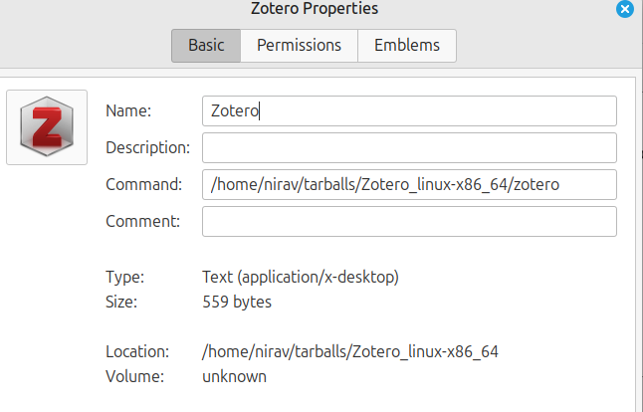Click the "Size:" label

tap(121, 302)
